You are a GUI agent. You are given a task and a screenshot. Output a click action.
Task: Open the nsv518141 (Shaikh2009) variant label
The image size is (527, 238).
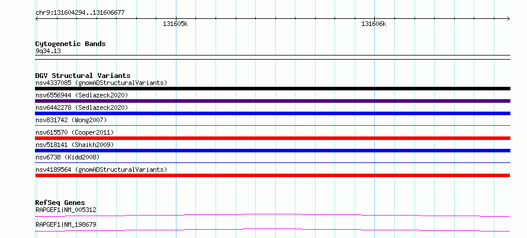[x=75, y=145]
